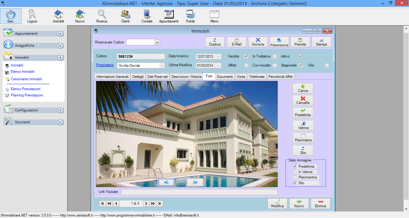Screen dimensions: 409x218
Task: Open Menù toolbar icon
Action: (214, 16)
